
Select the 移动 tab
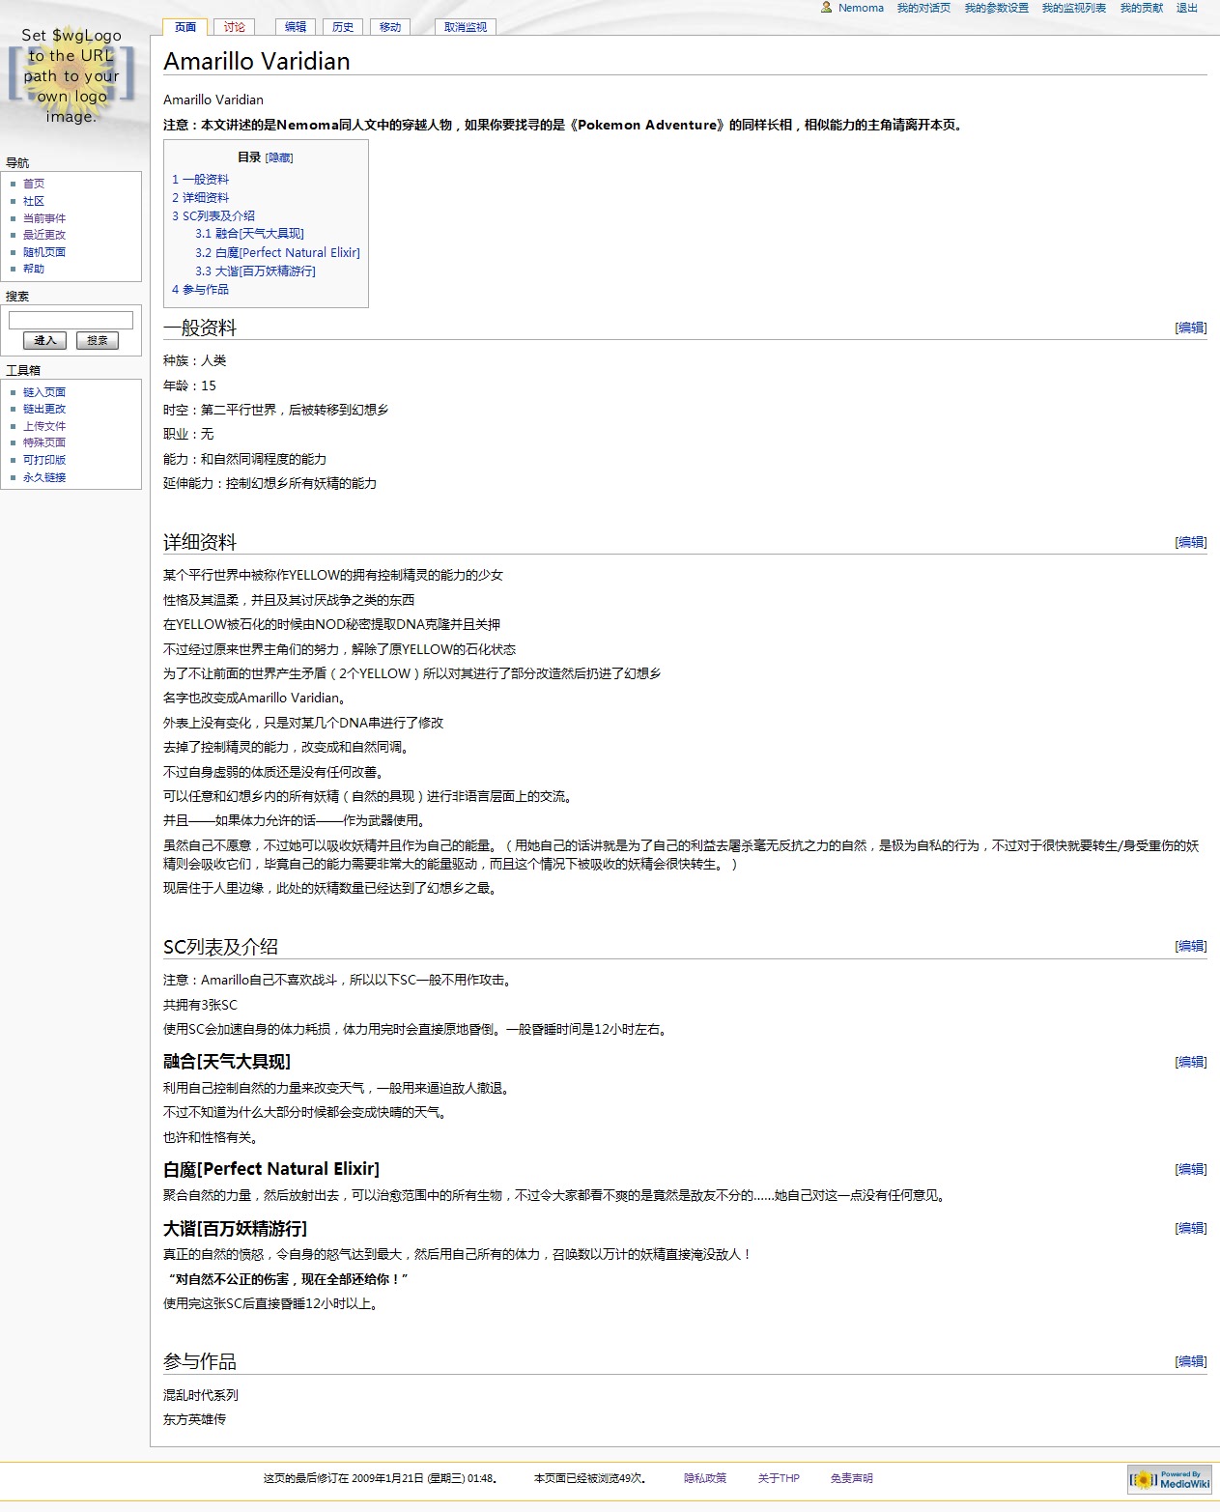point(390,27)
